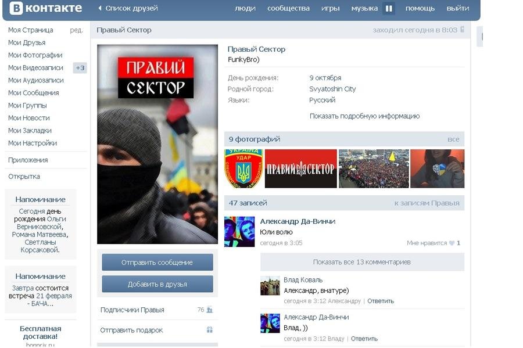
Task: Open the crowd square photo thumbnail
Action: pos(374,168)
